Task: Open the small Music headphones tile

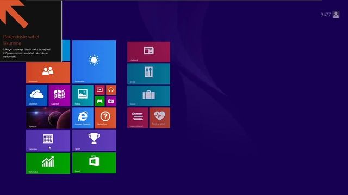Action: pos(111,90)
